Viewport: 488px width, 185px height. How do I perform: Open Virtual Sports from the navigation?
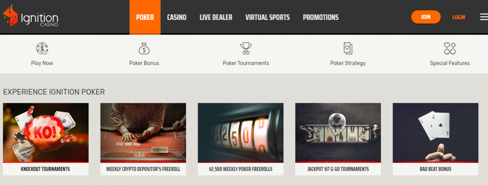(268, 17)
